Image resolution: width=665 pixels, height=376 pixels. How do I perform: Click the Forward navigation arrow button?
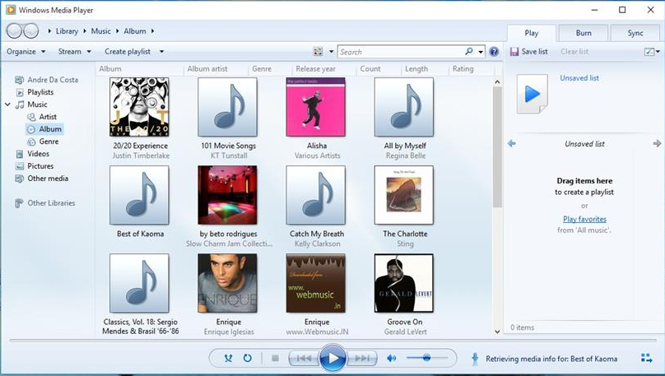coord(31,31)
